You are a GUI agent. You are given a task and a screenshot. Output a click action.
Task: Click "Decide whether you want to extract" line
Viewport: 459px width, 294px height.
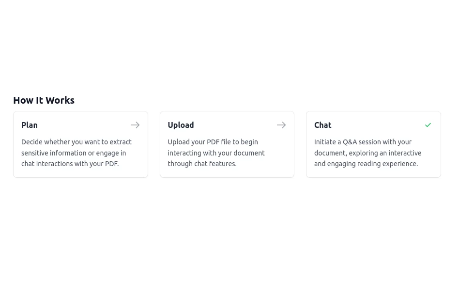[x=76, y=142]
